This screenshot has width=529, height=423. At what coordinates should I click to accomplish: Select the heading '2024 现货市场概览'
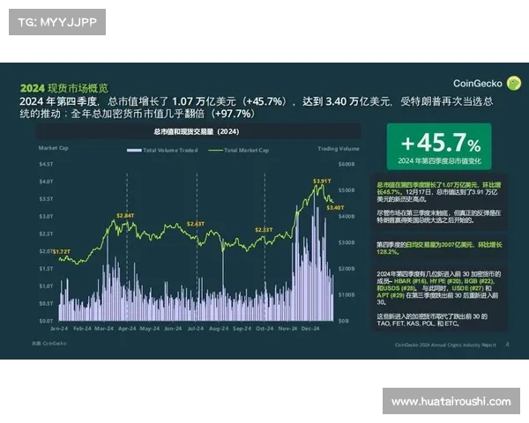64,88
